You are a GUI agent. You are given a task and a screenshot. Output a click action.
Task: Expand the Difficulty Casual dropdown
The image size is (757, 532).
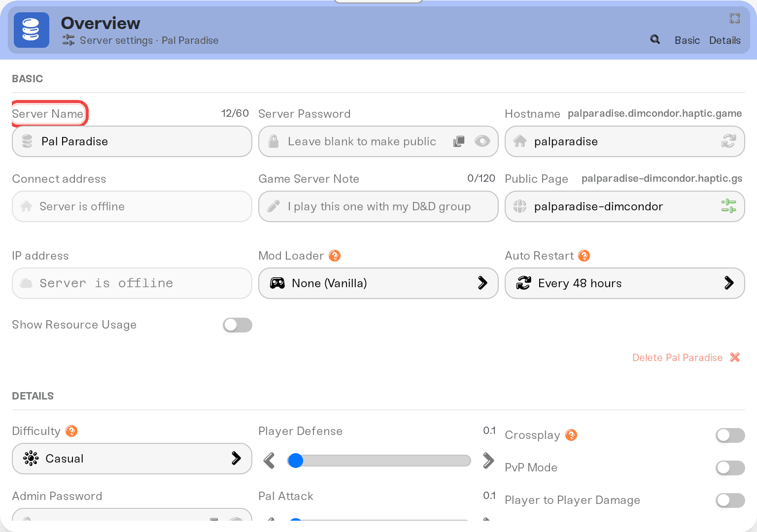tap(132, 459)
